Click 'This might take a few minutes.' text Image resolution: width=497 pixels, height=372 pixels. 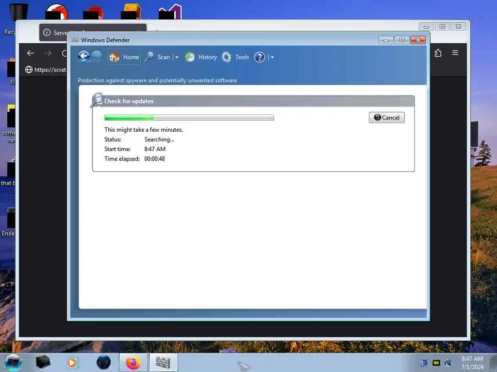(x=144, y=130)
